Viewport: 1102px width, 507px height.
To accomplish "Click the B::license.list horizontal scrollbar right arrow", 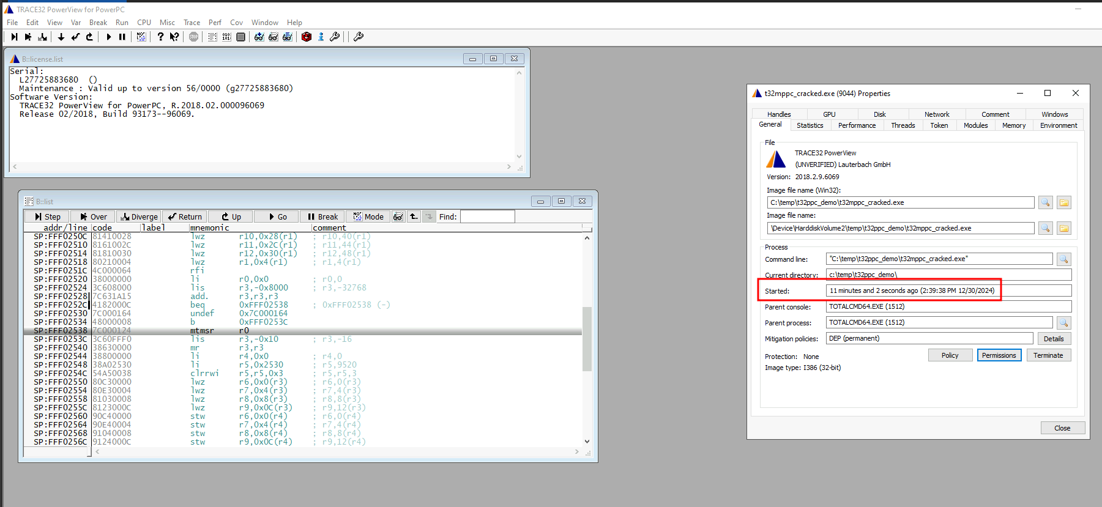I will [x=508, y=166].
